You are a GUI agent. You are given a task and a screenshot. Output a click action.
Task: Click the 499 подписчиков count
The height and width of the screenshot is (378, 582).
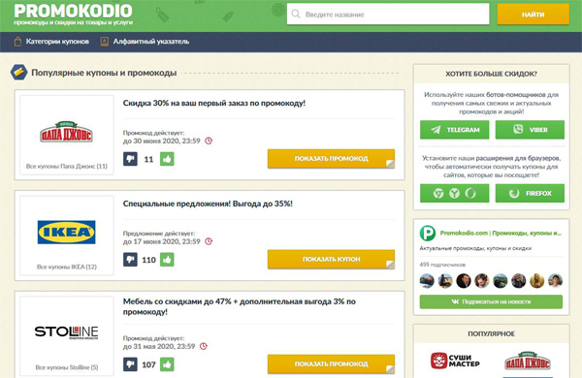click(442, 265)
